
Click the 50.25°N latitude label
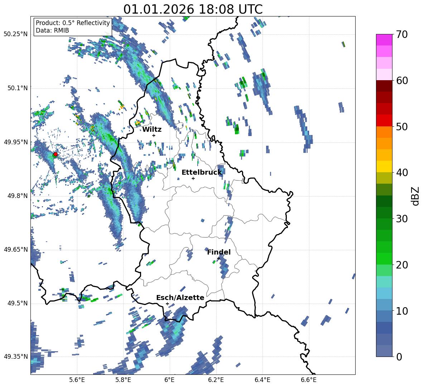coord(16,34)
